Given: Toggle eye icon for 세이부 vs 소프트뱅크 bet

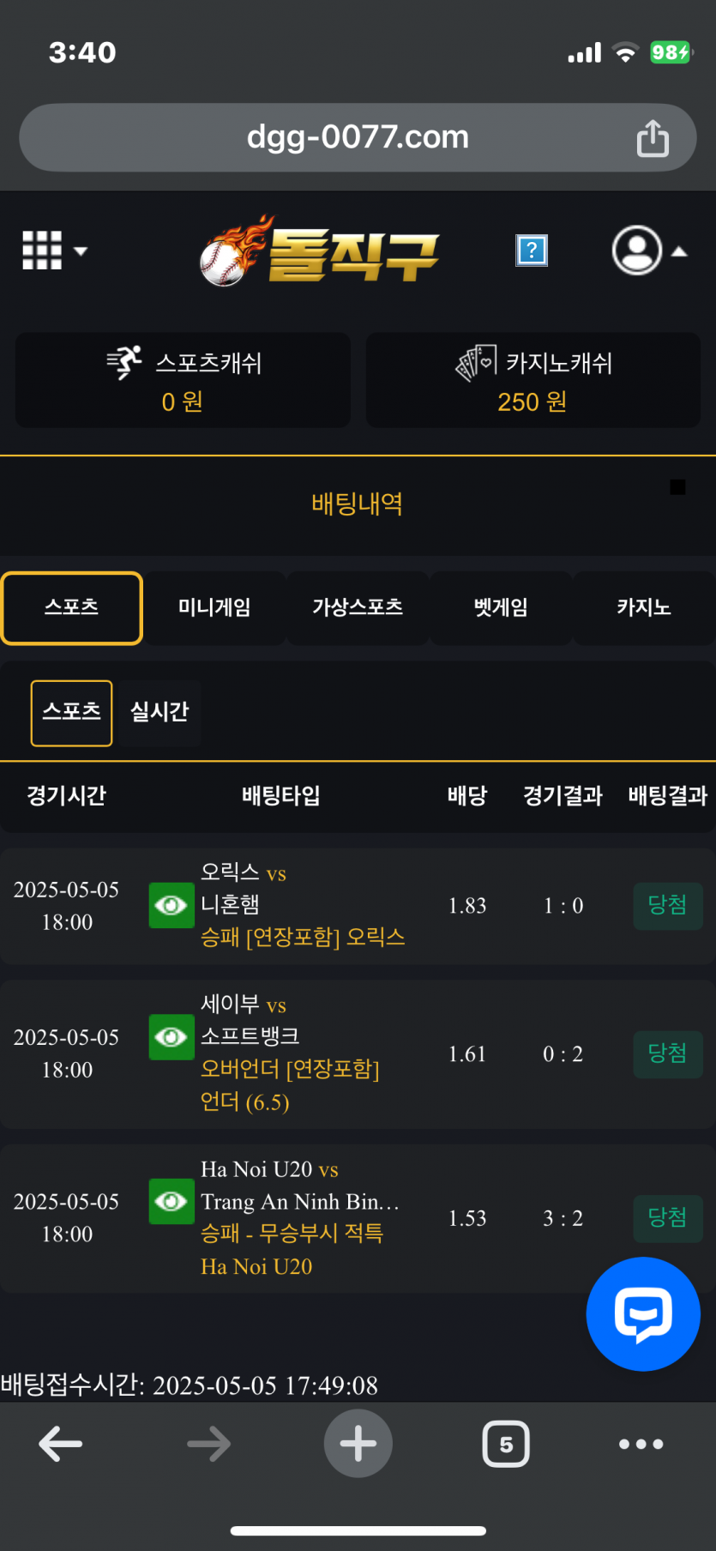Looking at the screenshot, I should [x=171, y=1037].
